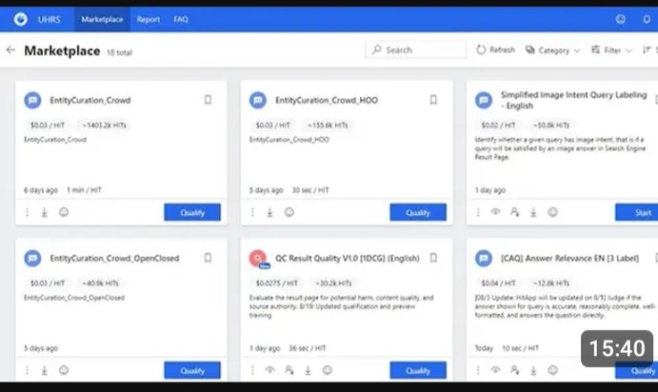This screenshot has height=392, width=658.
Task: Open training for Simplified Image Intent
Action: coord(515,212)
